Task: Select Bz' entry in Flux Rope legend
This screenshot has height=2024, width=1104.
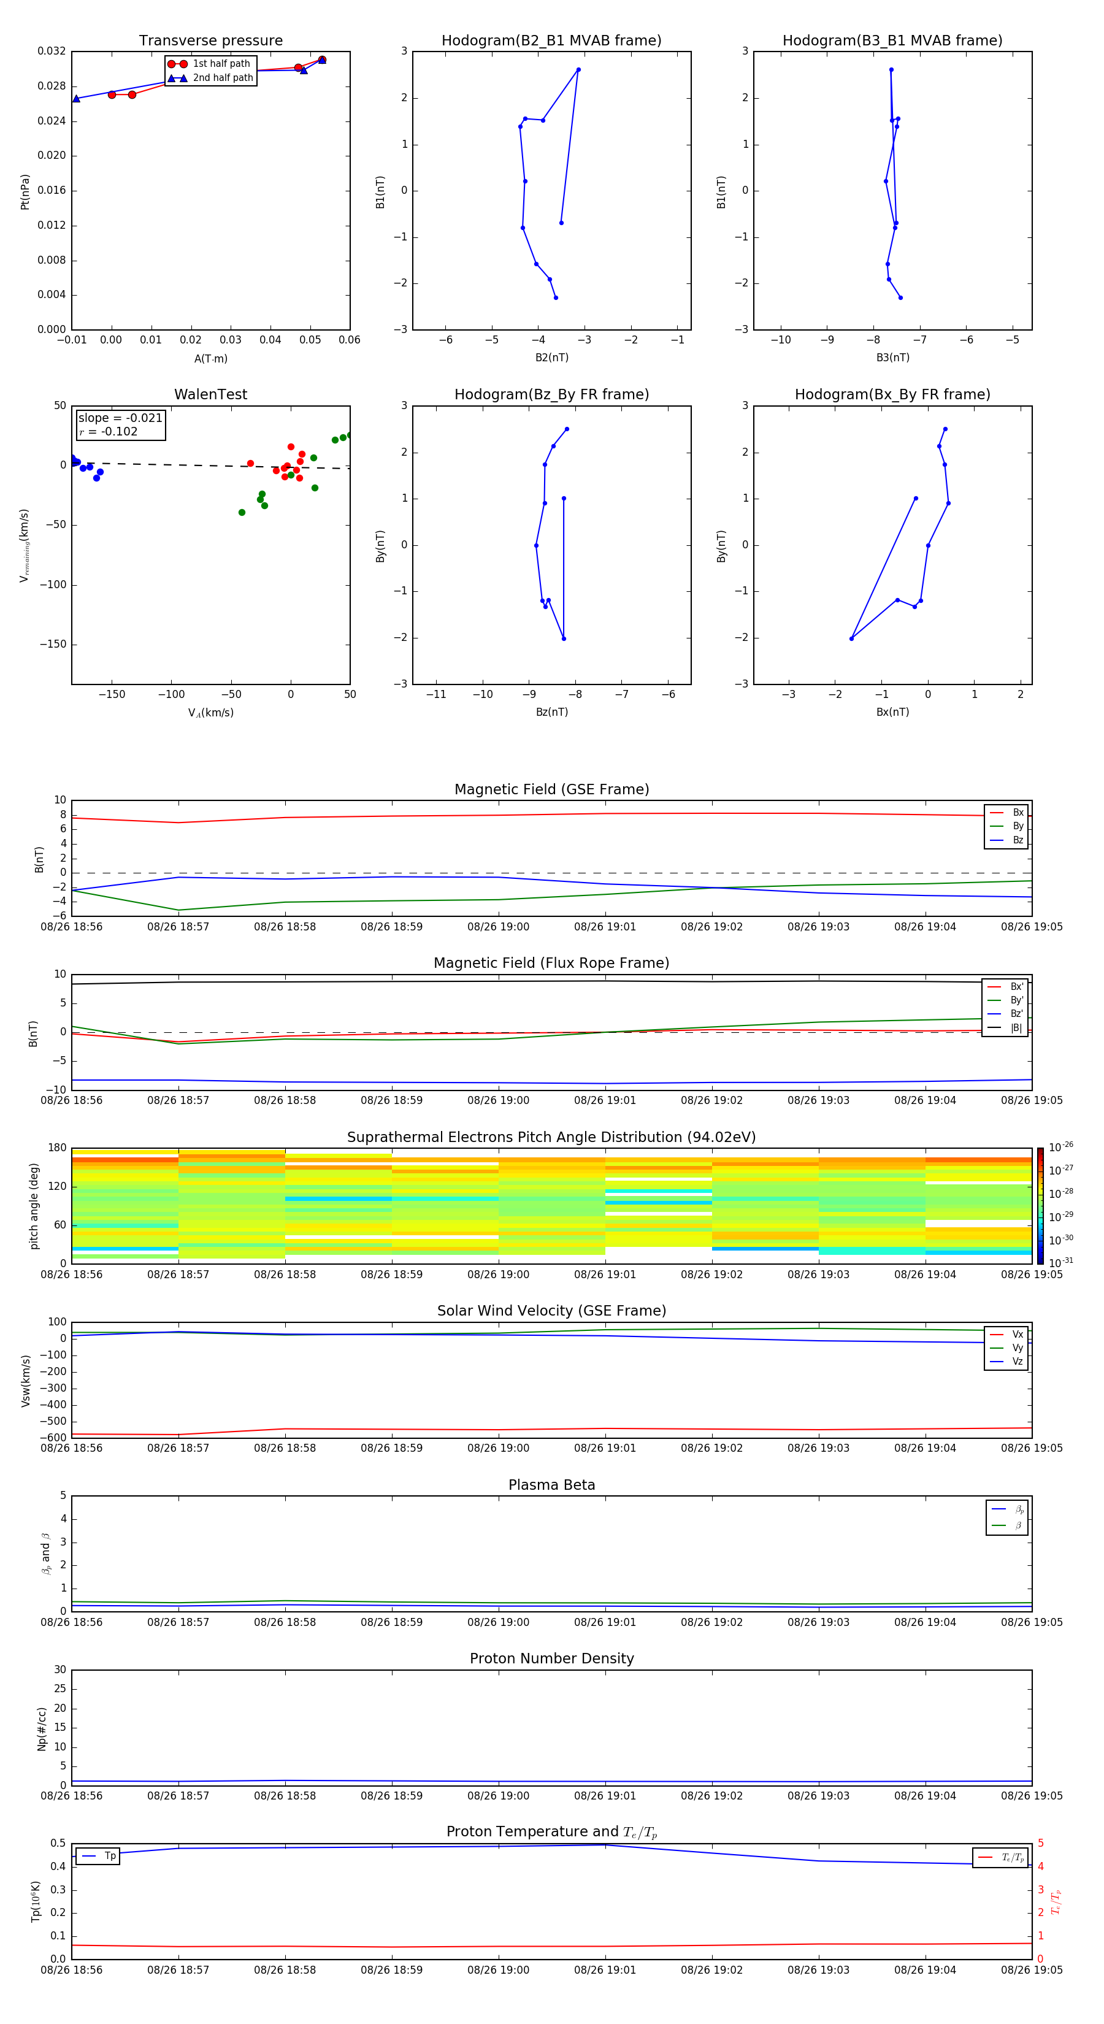Action: pos(1006,1014)
